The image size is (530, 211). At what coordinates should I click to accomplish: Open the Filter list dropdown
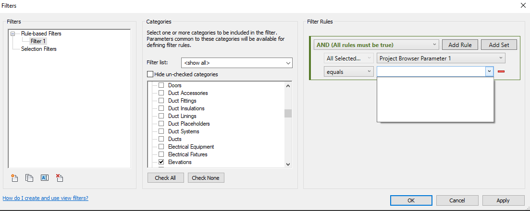(237, 63)
